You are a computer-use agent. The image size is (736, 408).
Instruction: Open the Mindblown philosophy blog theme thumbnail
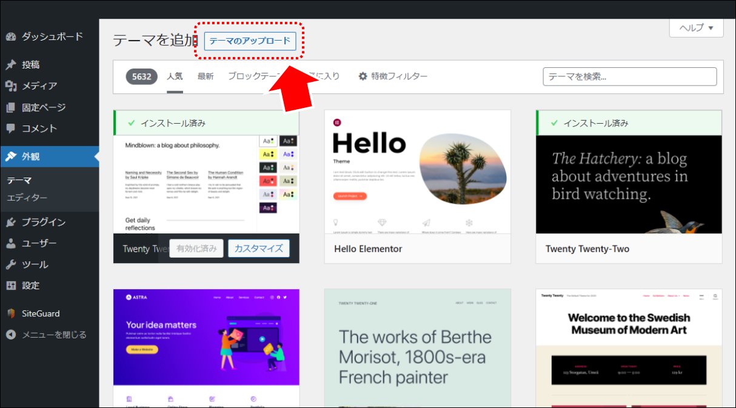click(206, 184)
